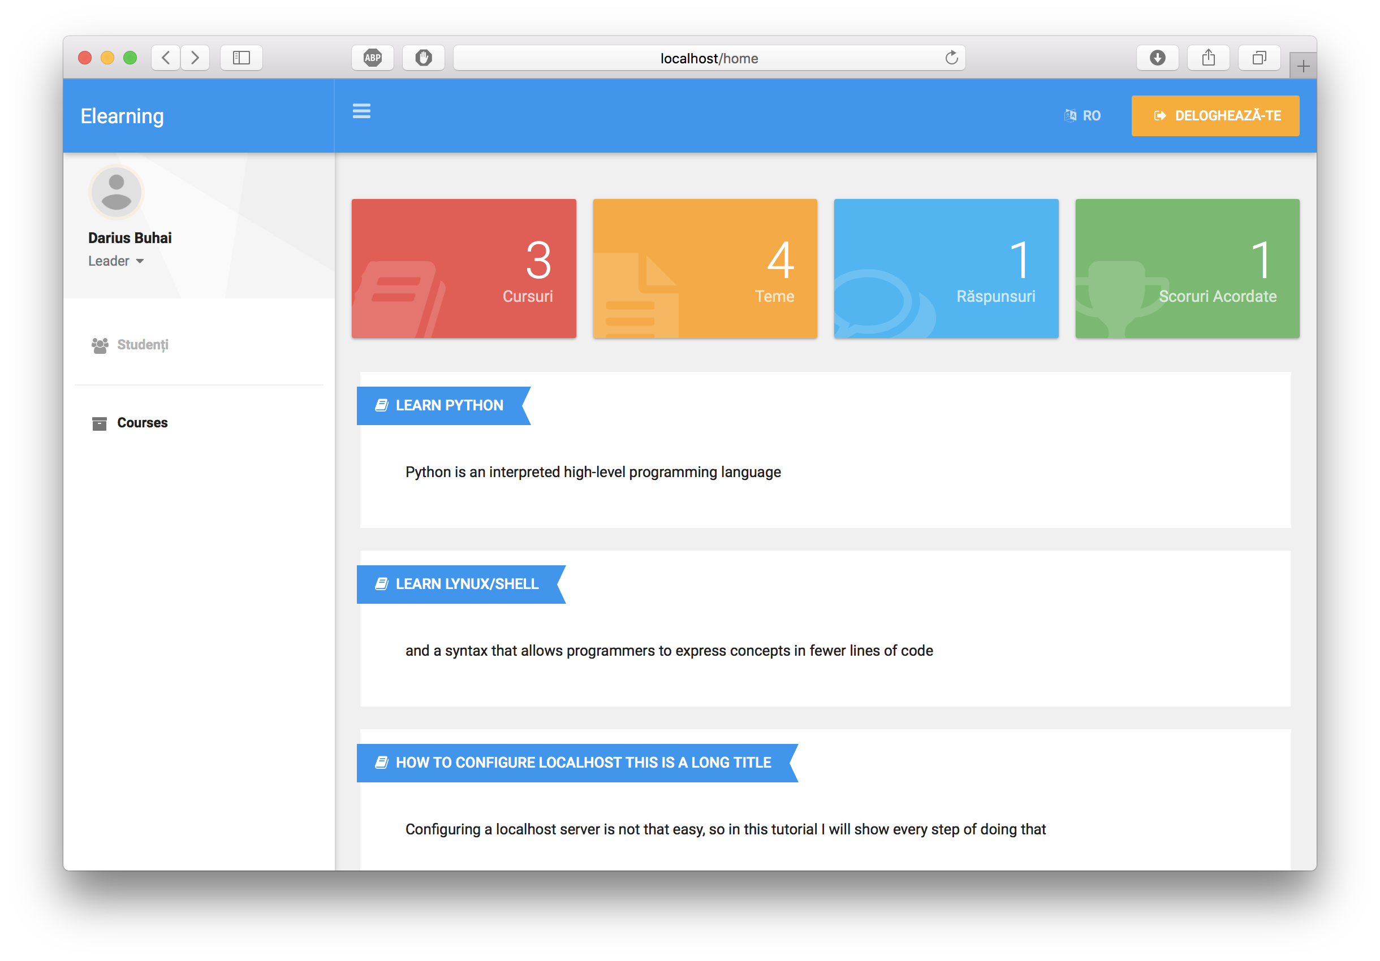
Task: Reload the localhost page
Action: click(951, 58)
